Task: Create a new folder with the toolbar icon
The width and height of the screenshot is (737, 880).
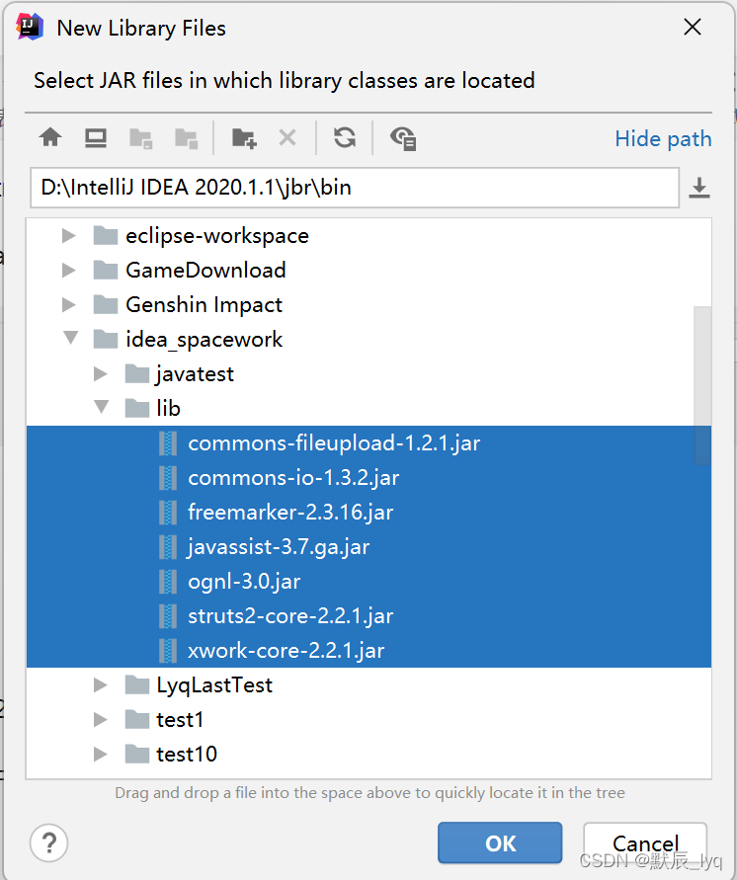Action: coord(242,138)
